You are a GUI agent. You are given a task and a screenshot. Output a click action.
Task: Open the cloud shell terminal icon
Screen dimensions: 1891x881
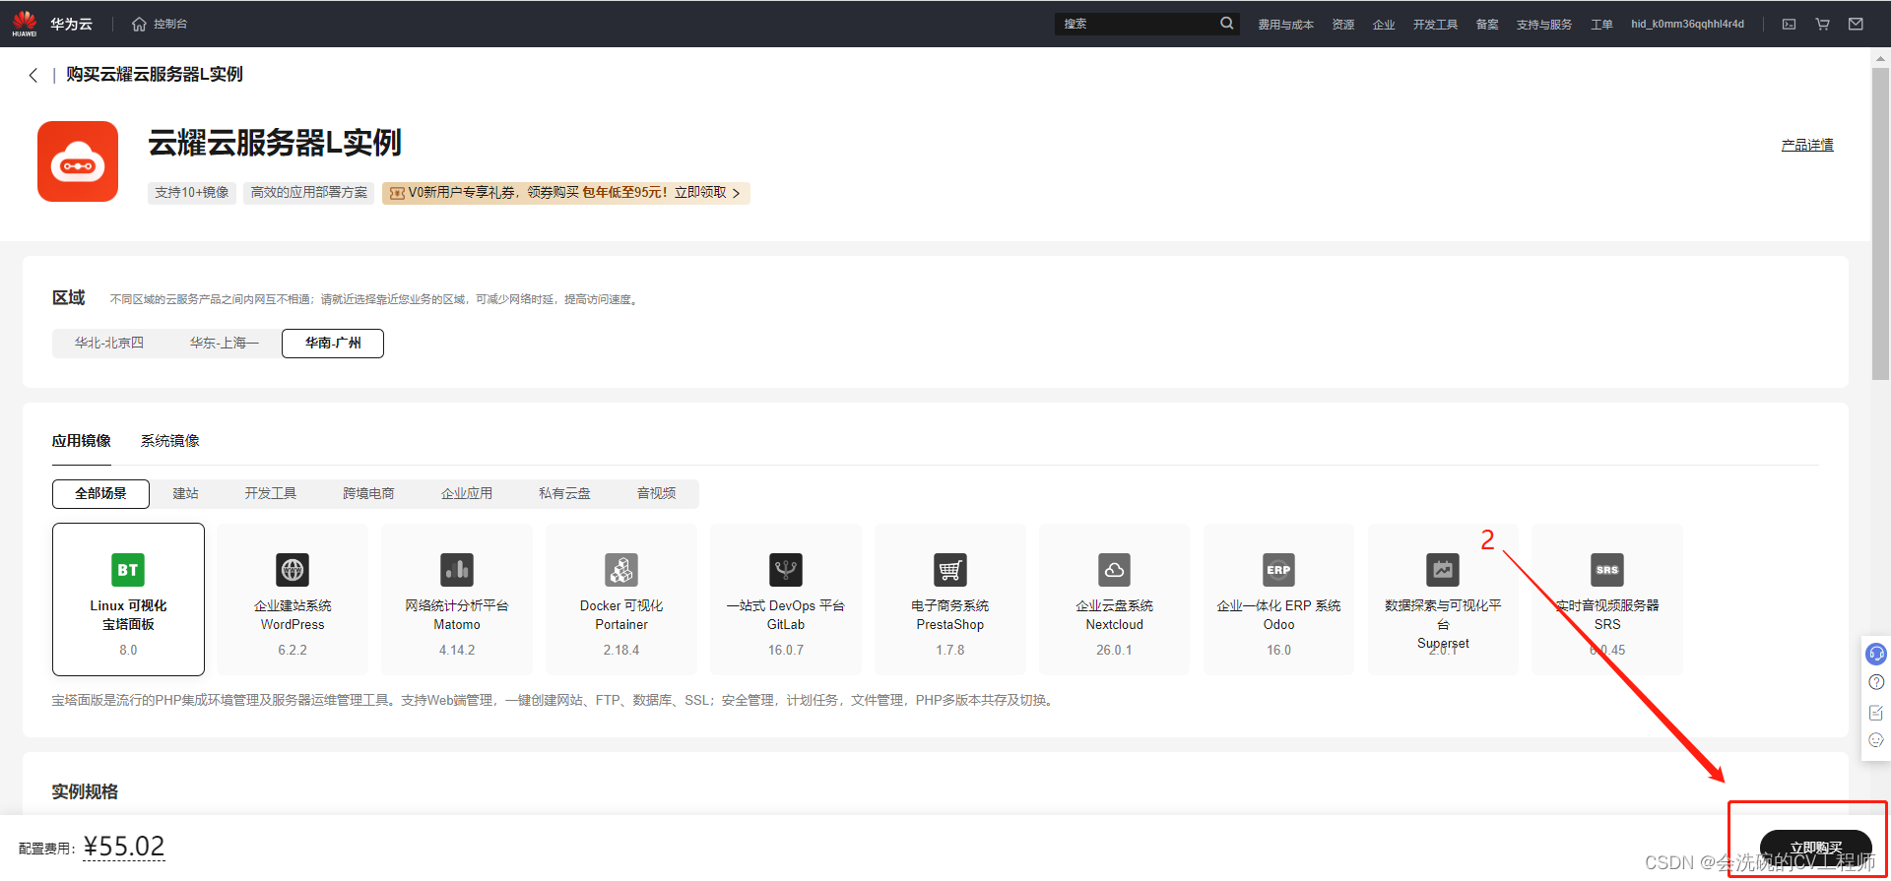click(x=1789, y=24)
